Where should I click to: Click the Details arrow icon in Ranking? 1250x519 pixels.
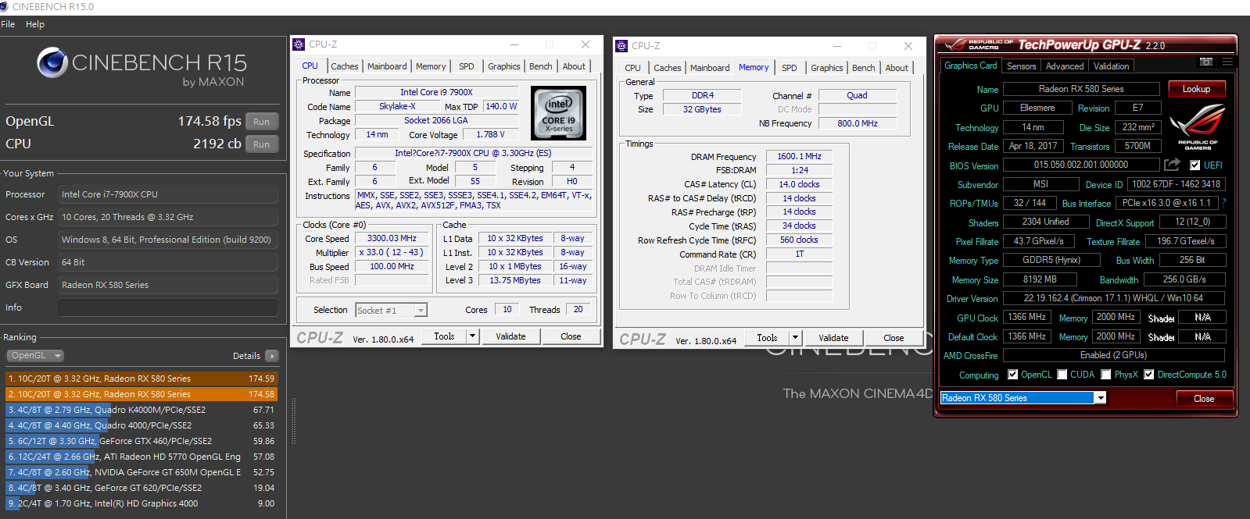(x=272, y=356)
